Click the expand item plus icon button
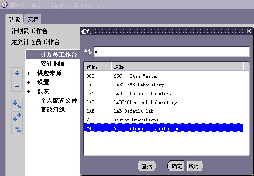Screen dimensions: 254x176 (x=17, y=73)
